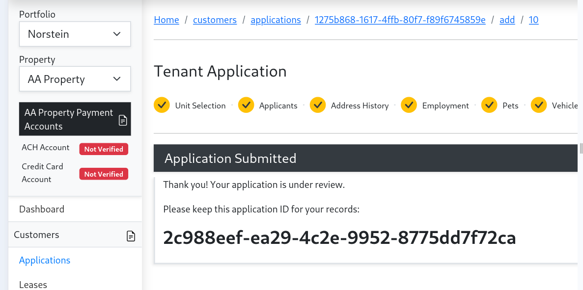Open the Portfolio dropdown showing Norstein
Screen dimensions: 583x290
(75, 34)
